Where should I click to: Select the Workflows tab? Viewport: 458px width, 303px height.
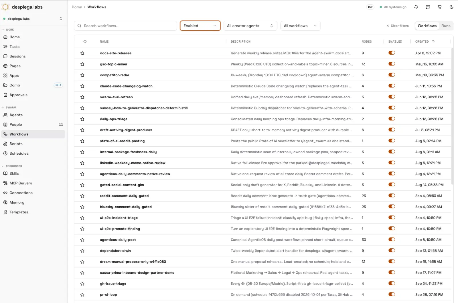[427, 26]
